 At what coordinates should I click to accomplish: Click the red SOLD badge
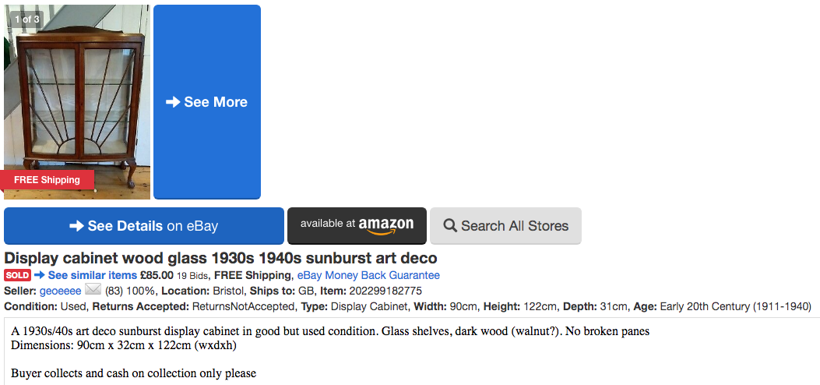pyautogui.click(x=17, y=275)
